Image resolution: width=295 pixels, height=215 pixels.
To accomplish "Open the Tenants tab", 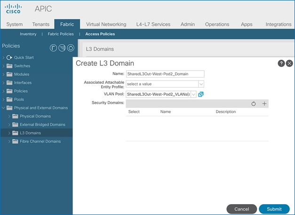I will [41, 24].
